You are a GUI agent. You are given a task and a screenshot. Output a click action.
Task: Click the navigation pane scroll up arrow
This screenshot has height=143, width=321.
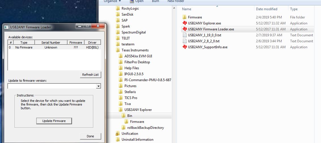[174, 8]
